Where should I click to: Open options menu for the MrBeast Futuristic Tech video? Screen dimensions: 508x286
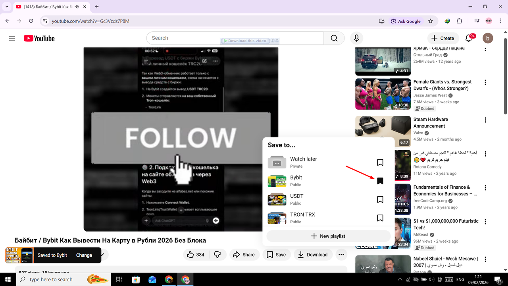[x=485, y=221]
